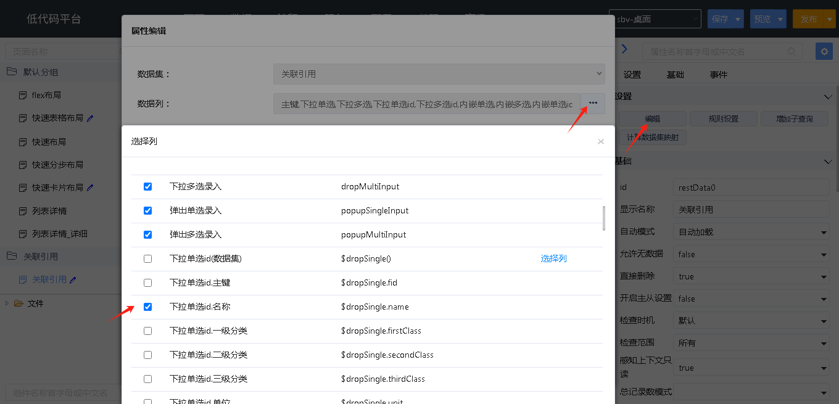Click the 规则设置 button
The height and width of the screenshot is (404, 839).
(x=723, y=118)
